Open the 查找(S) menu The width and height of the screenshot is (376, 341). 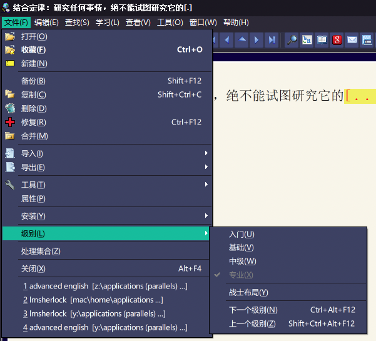tap(77, 23)
